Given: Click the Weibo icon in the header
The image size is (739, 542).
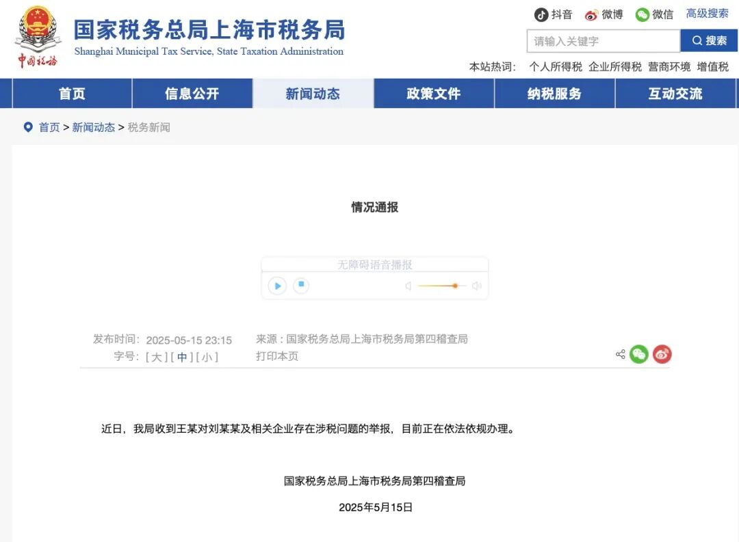Looking at the screenshot, I should pos(591,14).
